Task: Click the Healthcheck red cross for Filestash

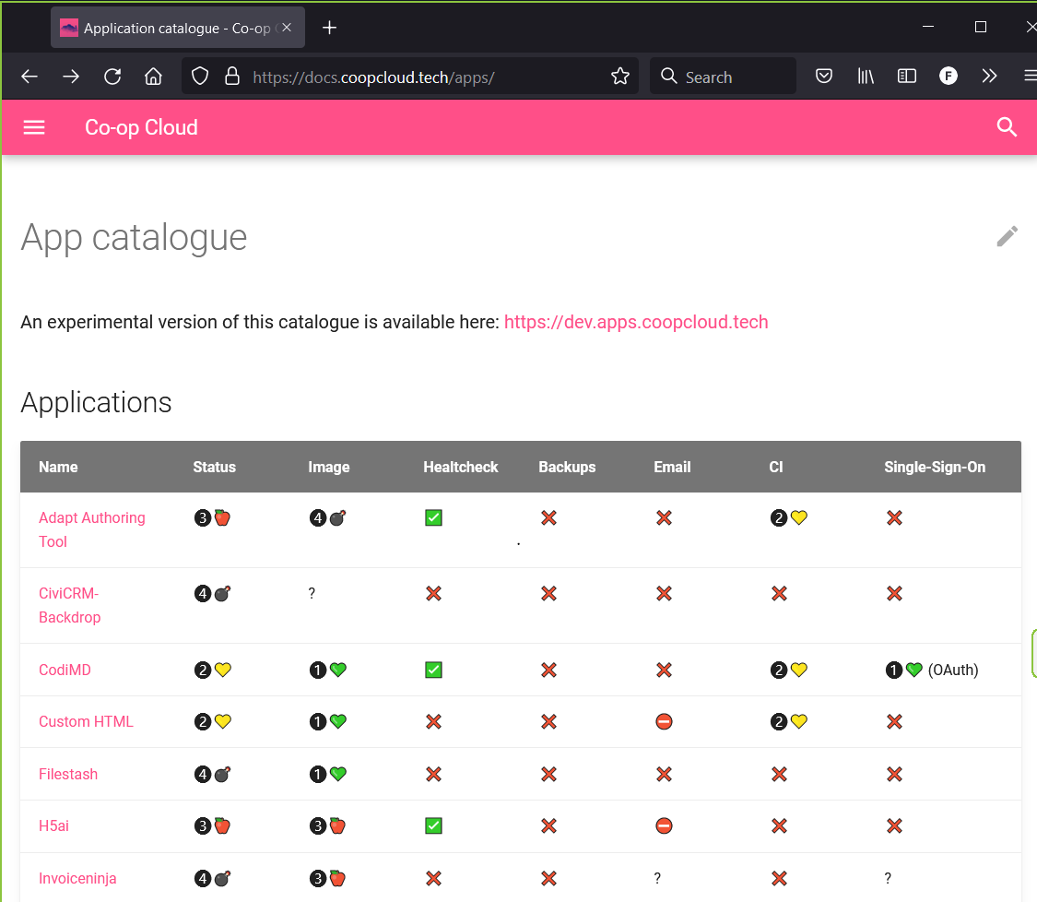Action: click(434, 775)
